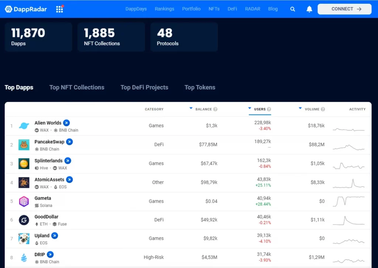Image resolution: width=378 pixels, height=268 pixels.
Task: Click the High-Risk category of DRIP
Action: [x=154, y=257]
